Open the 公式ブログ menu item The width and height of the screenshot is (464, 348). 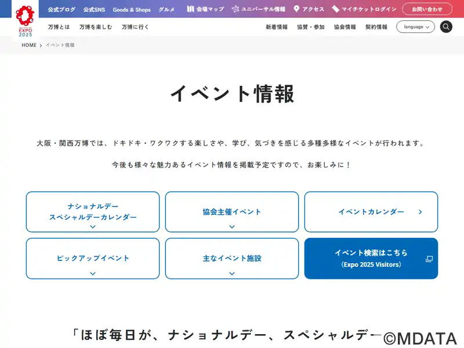click(61, 9)
